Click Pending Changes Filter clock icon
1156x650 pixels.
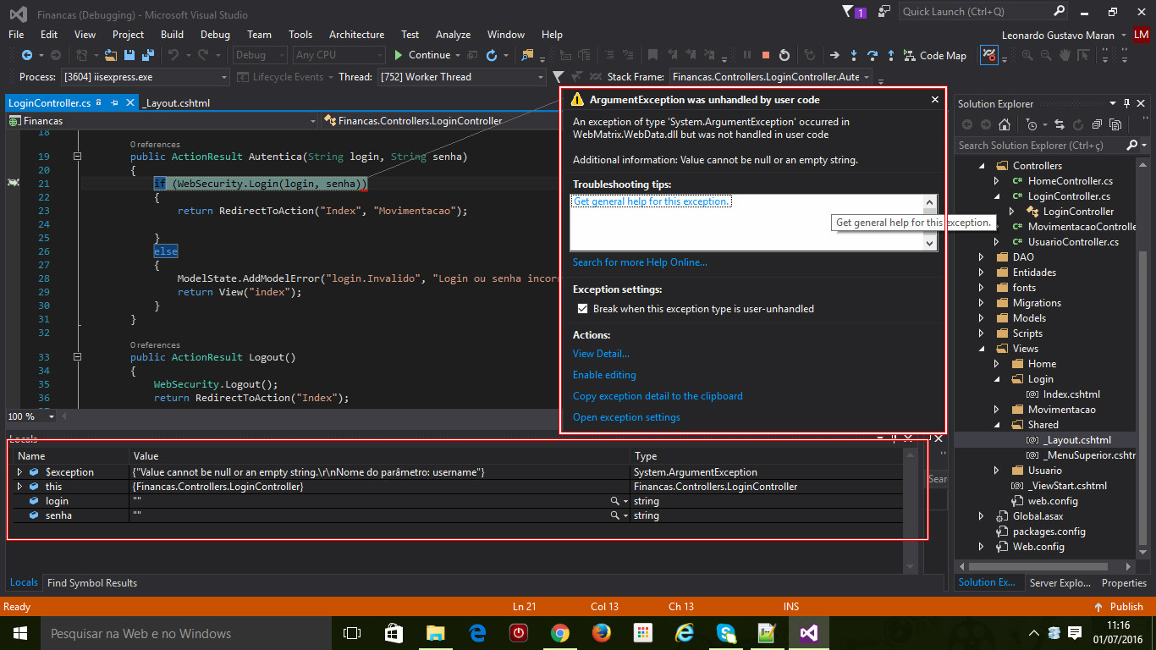[x=1033, y=124]
